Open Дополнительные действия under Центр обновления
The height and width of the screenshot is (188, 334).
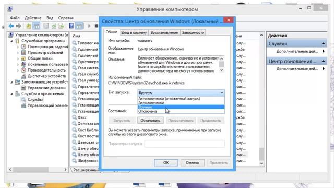click(x=297, y=69)
